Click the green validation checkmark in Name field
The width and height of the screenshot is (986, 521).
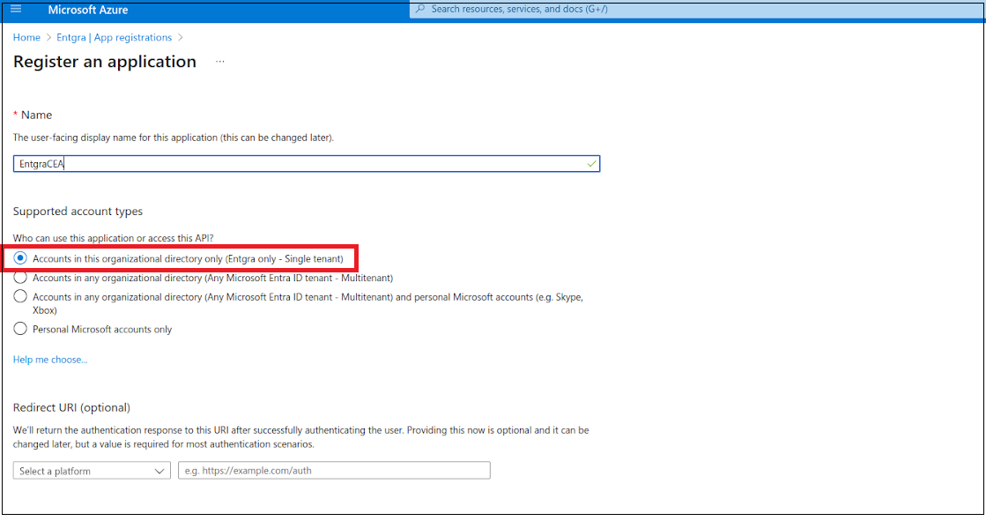pyautogui.click(x=591, y=164)
